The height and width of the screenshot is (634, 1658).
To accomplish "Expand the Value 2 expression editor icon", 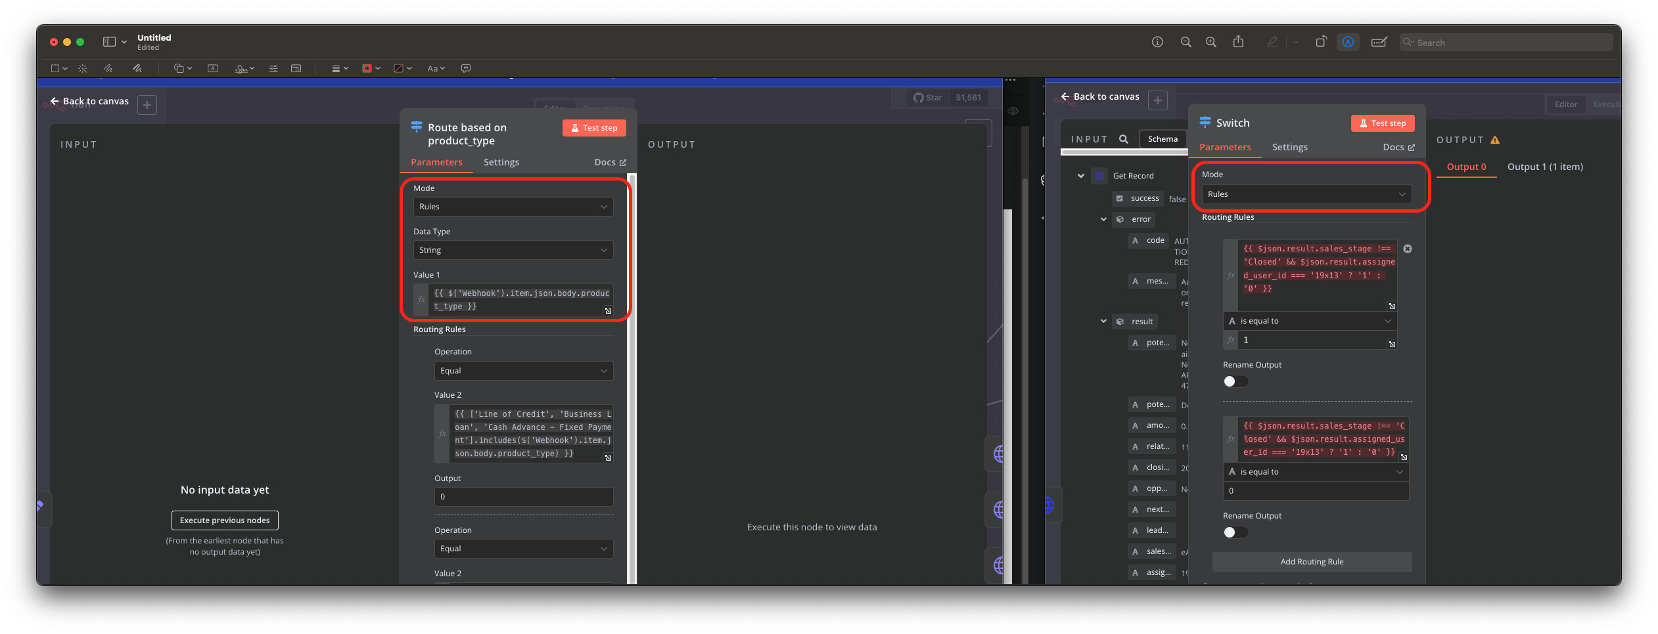I will (608, 457).
